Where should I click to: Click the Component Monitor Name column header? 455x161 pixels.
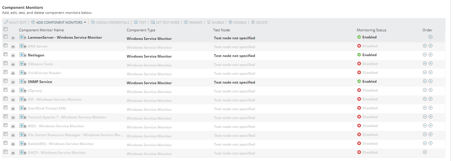tap(41, 30)
